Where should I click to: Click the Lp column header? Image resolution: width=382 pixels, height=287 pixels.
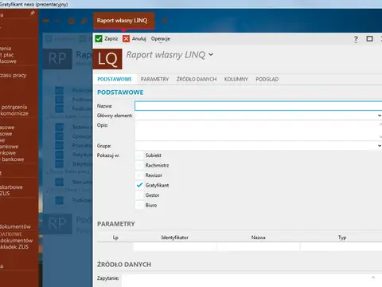(x=115, y=238)
